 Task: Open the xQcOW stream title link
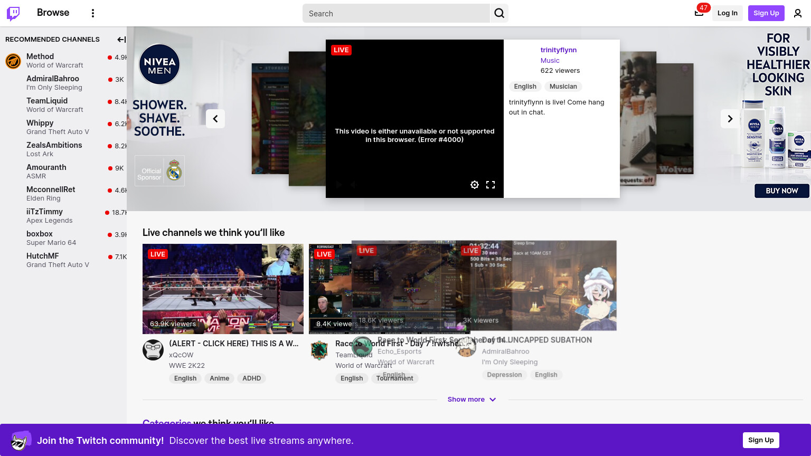point(234,344)
